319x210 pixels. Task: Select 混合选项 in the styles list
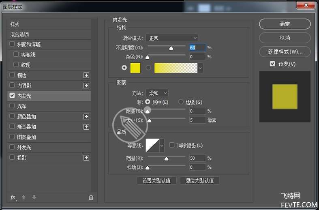[x=19, y=34]
